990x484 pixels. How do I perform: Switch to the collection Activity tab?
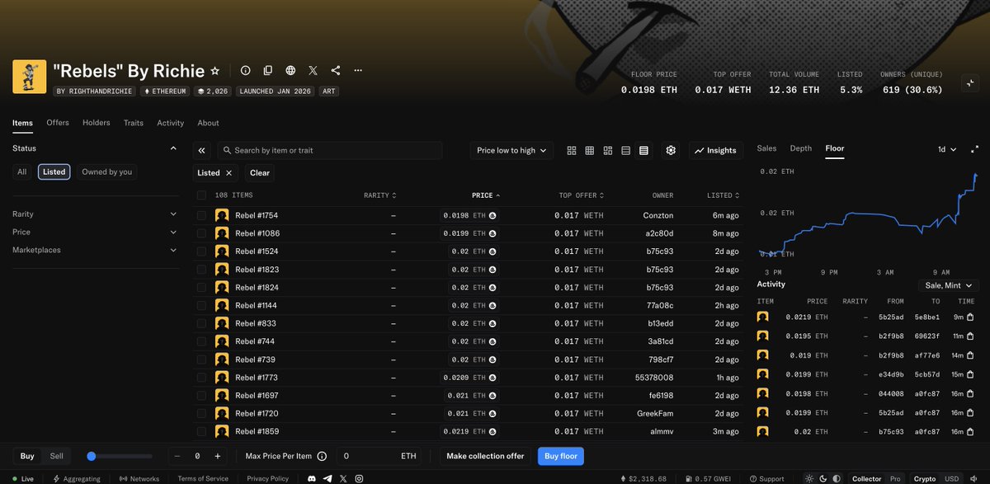pos(170,123)
